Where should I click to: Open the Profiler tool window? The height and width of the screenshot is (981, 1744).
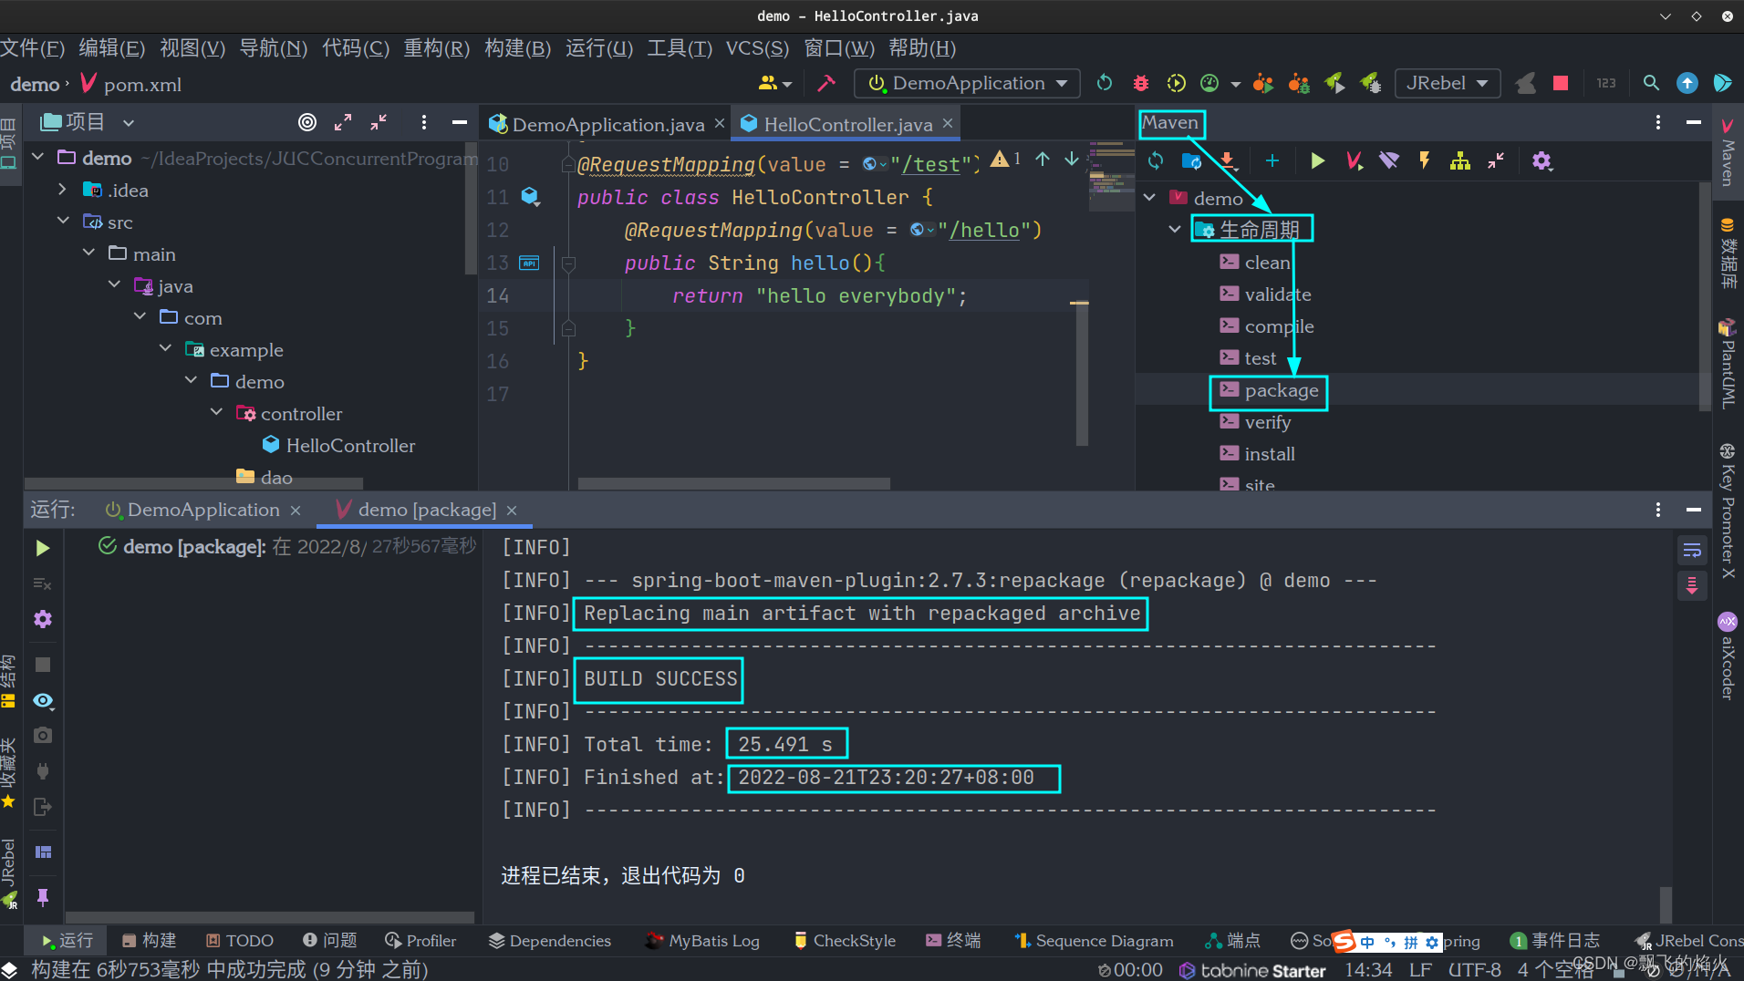(420, 940)
